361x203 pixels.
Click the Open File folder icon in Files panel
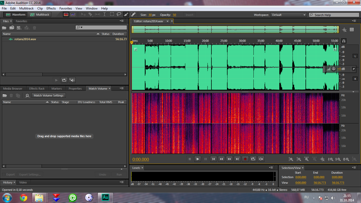point(4,28)
